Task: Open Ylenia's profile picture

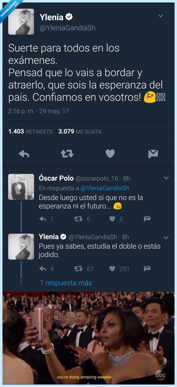Action: tap(21, 22)
